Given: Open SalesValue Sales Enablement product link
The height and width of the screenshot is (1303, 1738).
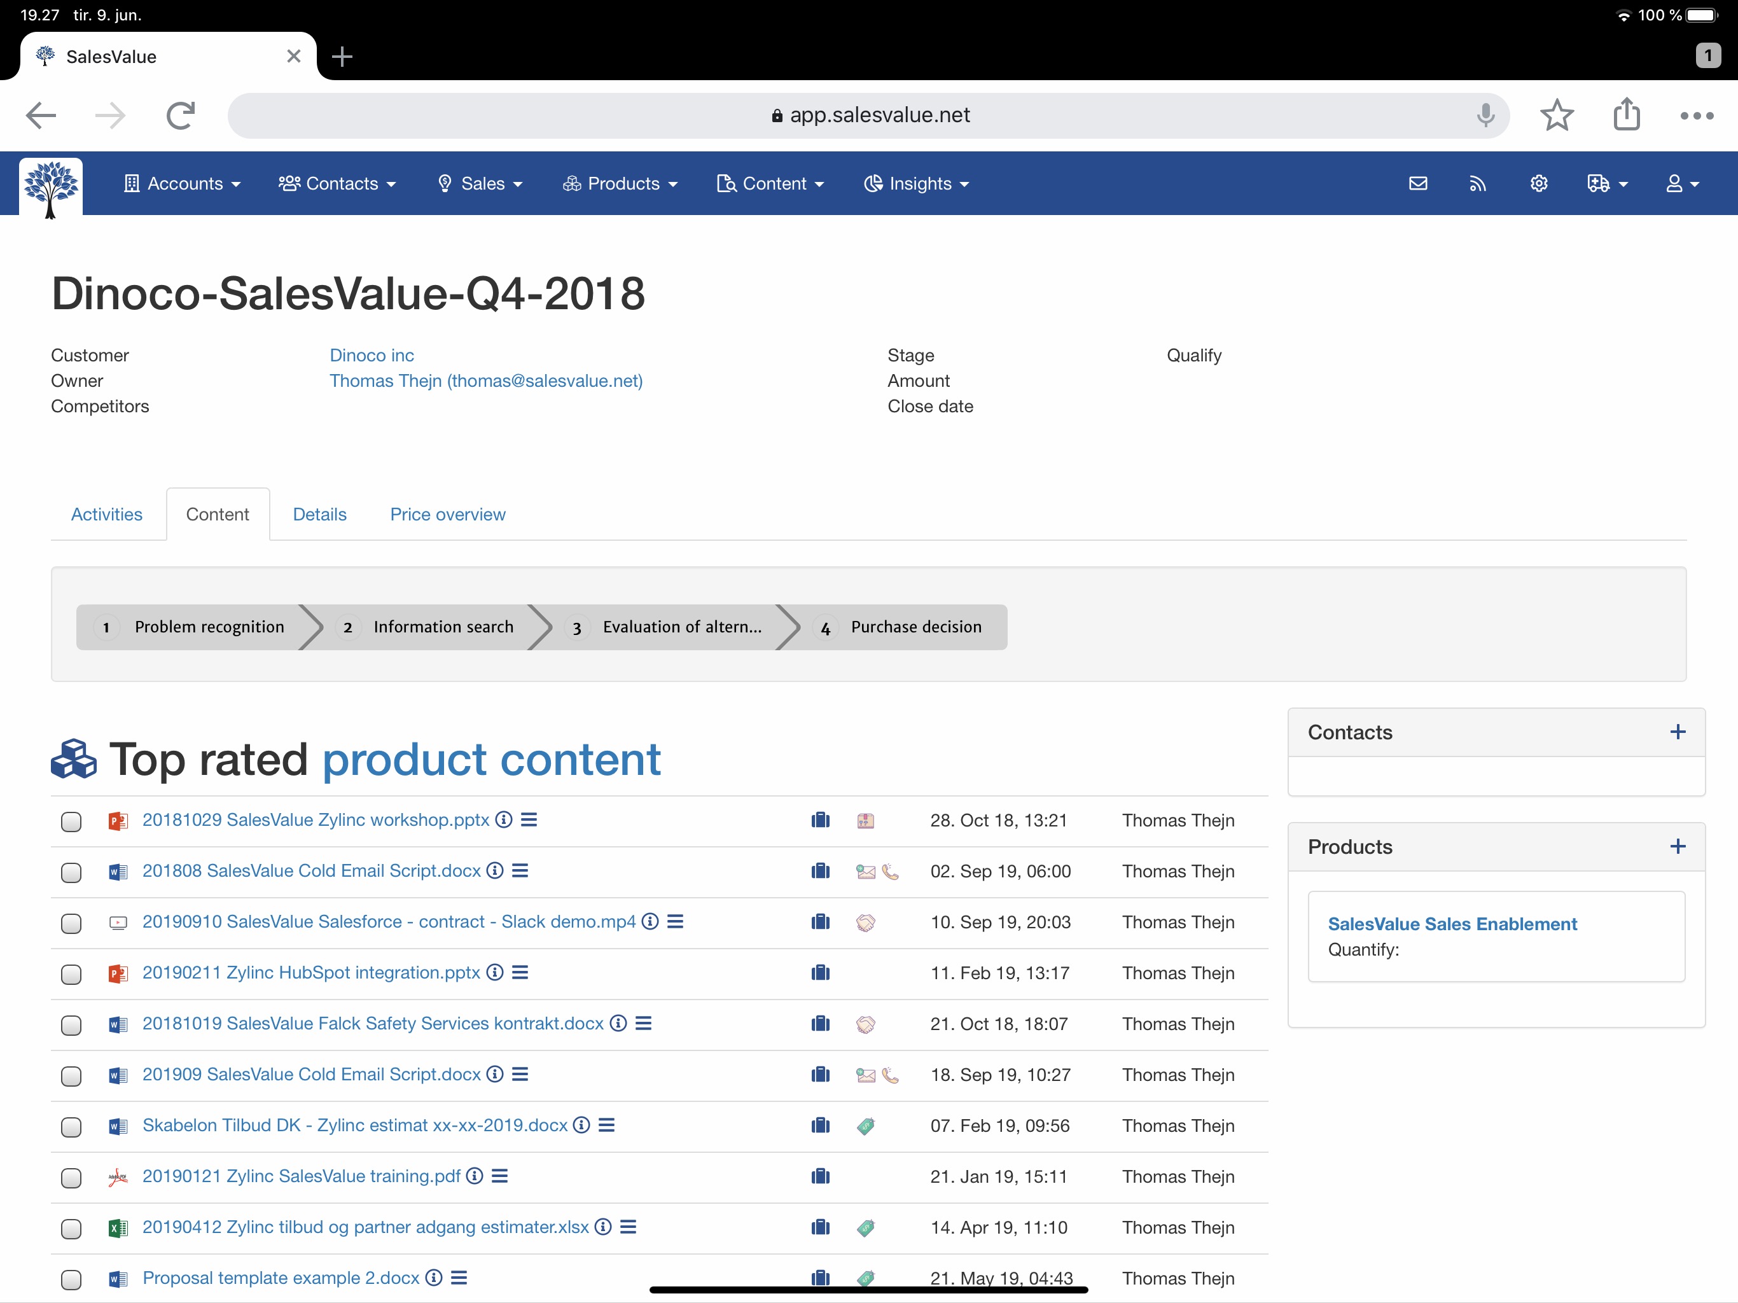Looking at the screenshot, I should 1452,923.
